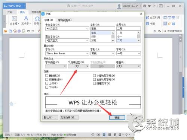Click the open-folder icon in quick access toolbar
187x140 pixels.
6,31
